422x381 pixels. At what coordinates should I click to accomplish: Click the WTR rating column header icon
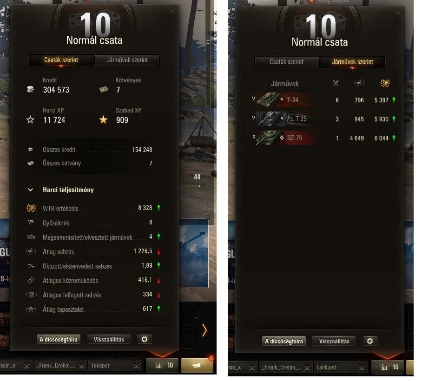[385, 83]
